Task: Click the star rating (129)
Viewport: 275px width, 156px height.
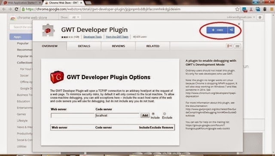Action: [x=70, y=37]
